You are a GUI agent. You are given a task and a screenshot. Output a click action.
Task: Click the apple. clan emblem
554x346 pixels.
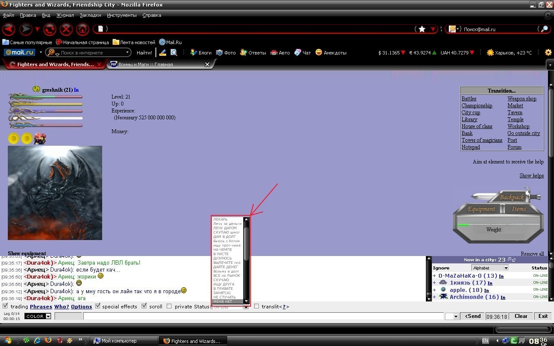(443, 289)
